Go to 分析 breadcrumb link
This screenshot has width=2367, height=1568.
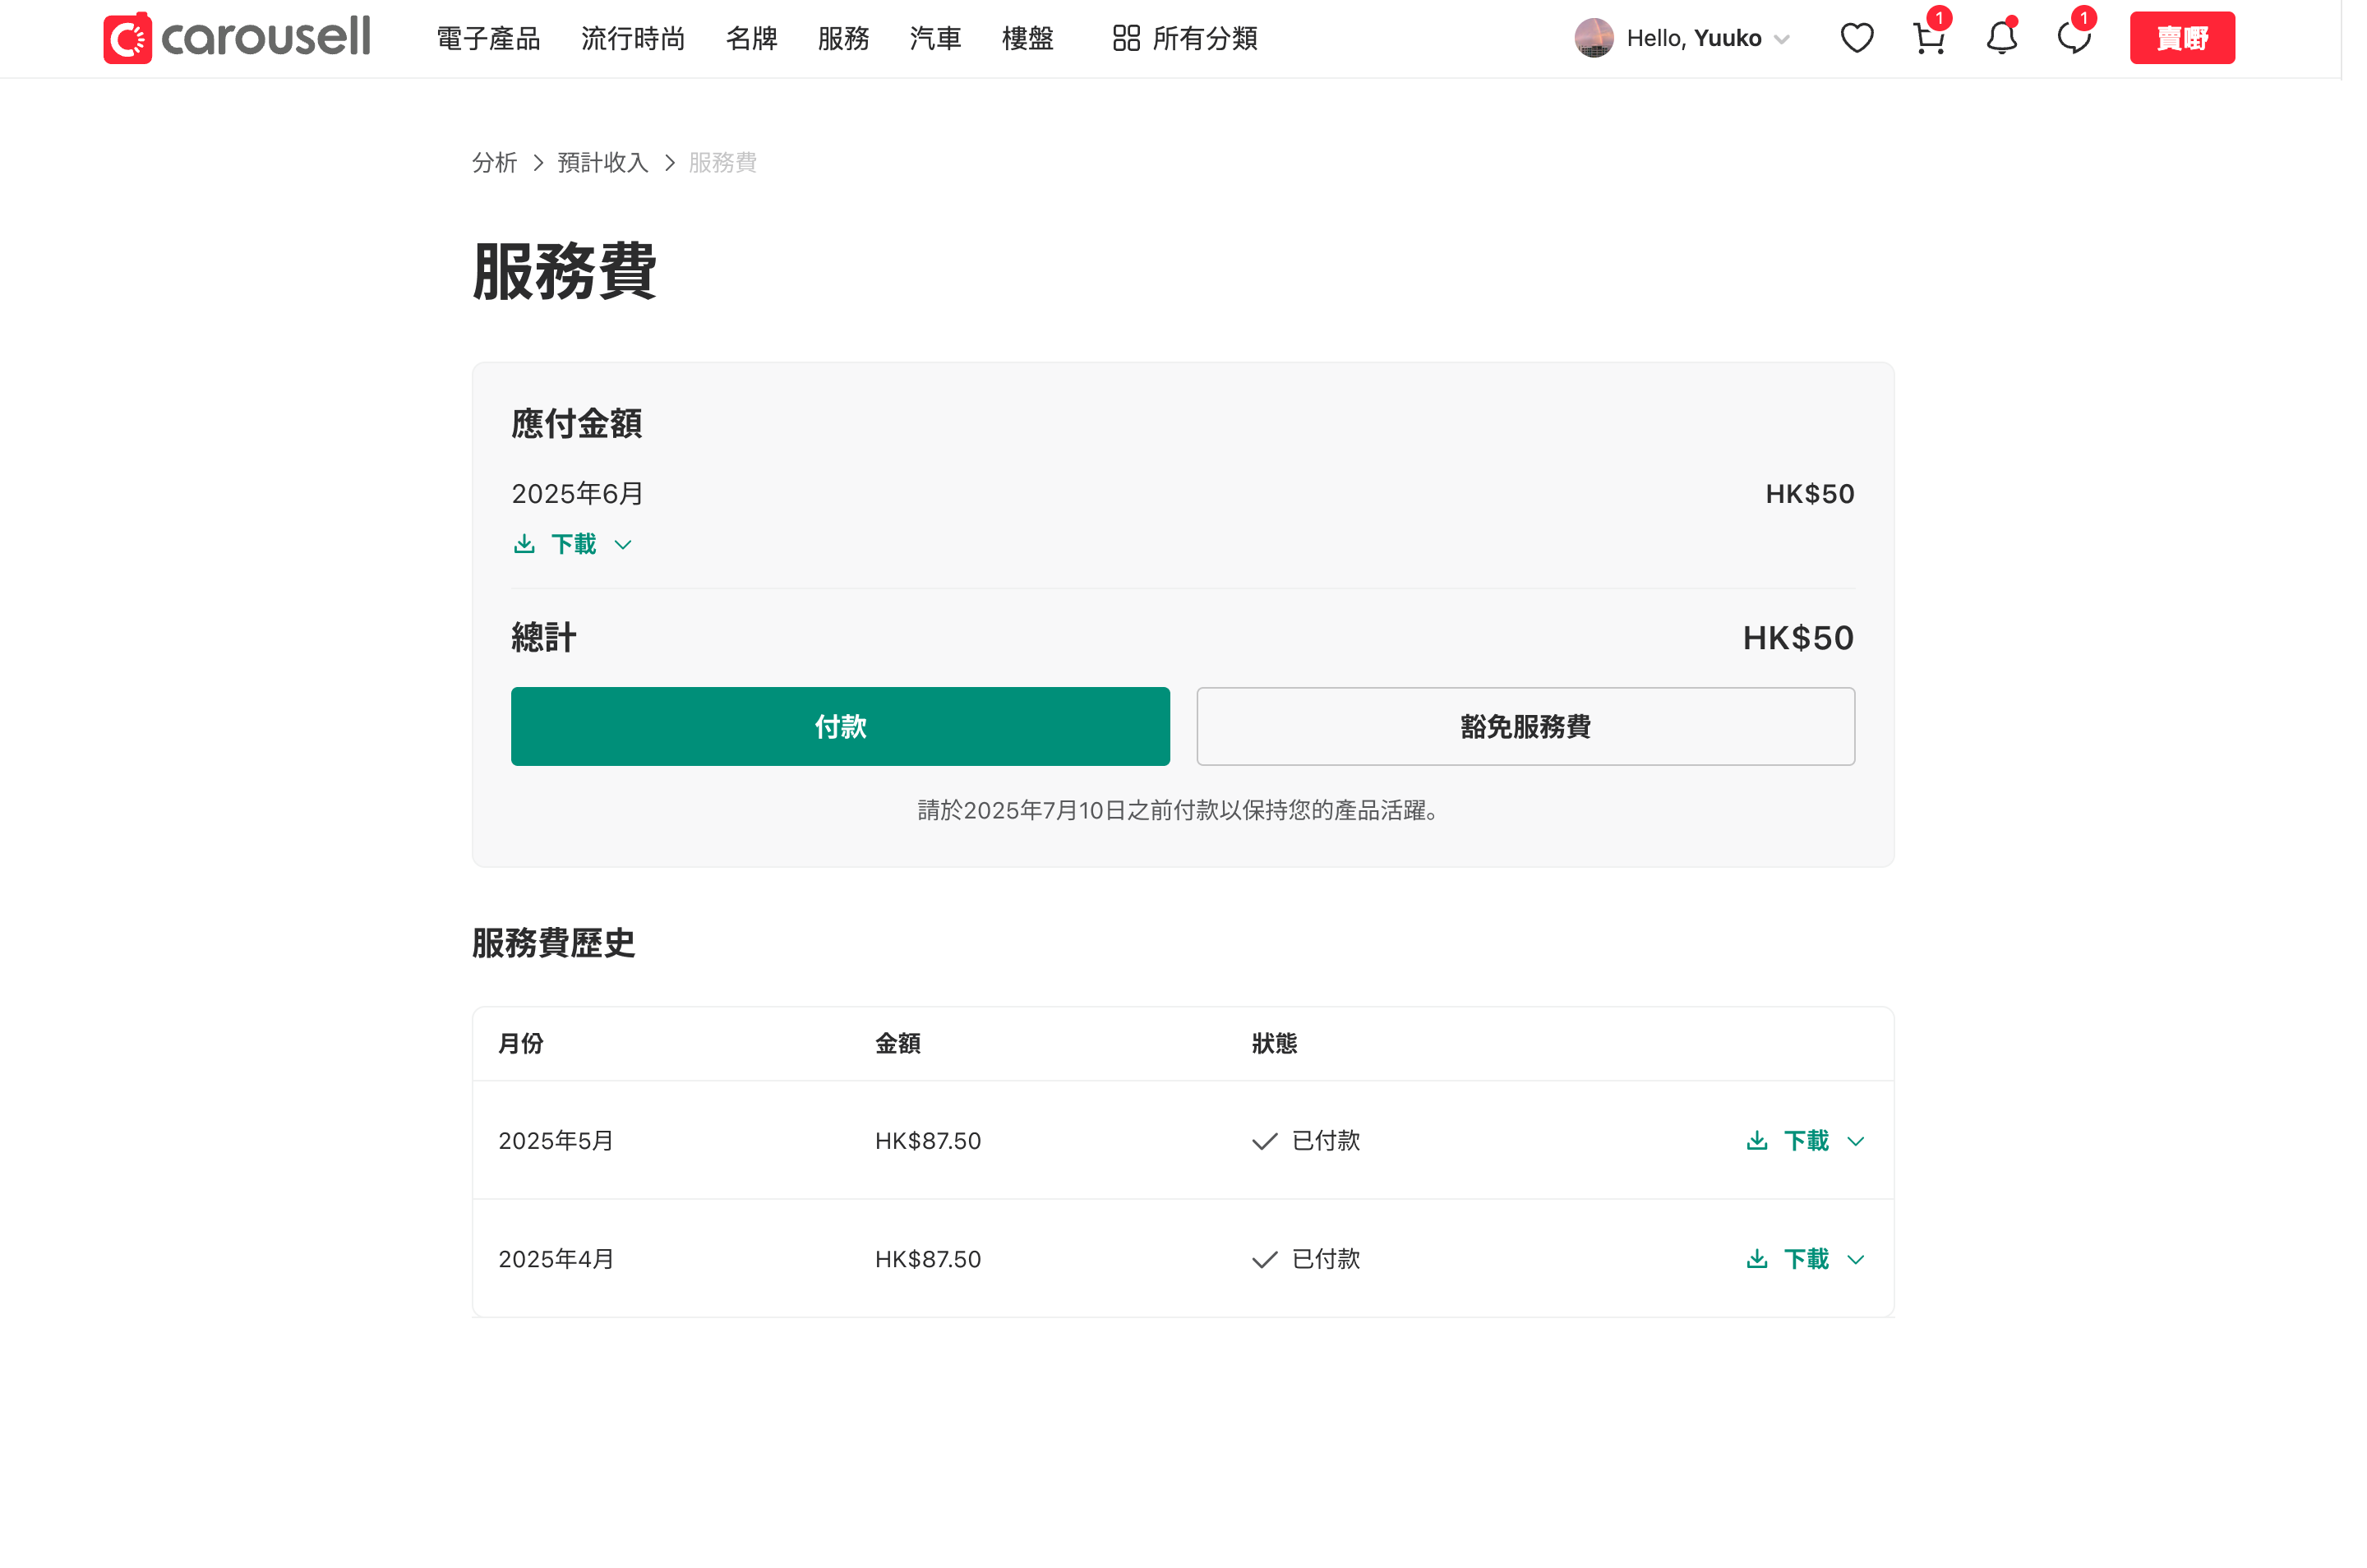(494, 162)
